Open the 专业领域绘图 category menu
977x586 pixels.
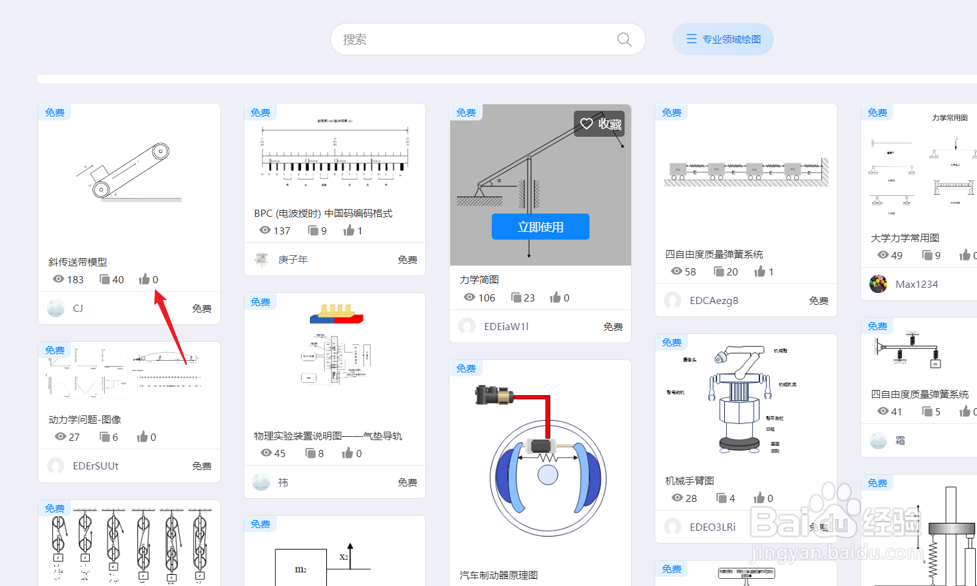tap(723, 39)
